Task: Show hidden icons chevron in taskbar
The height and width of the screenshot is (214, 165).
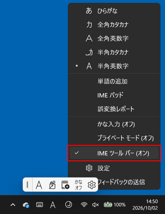Action: click(x=13, y=205)
